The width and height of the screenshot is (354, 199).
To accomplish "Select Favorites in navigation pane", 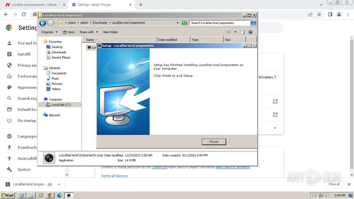I will [x=55, y=42].
